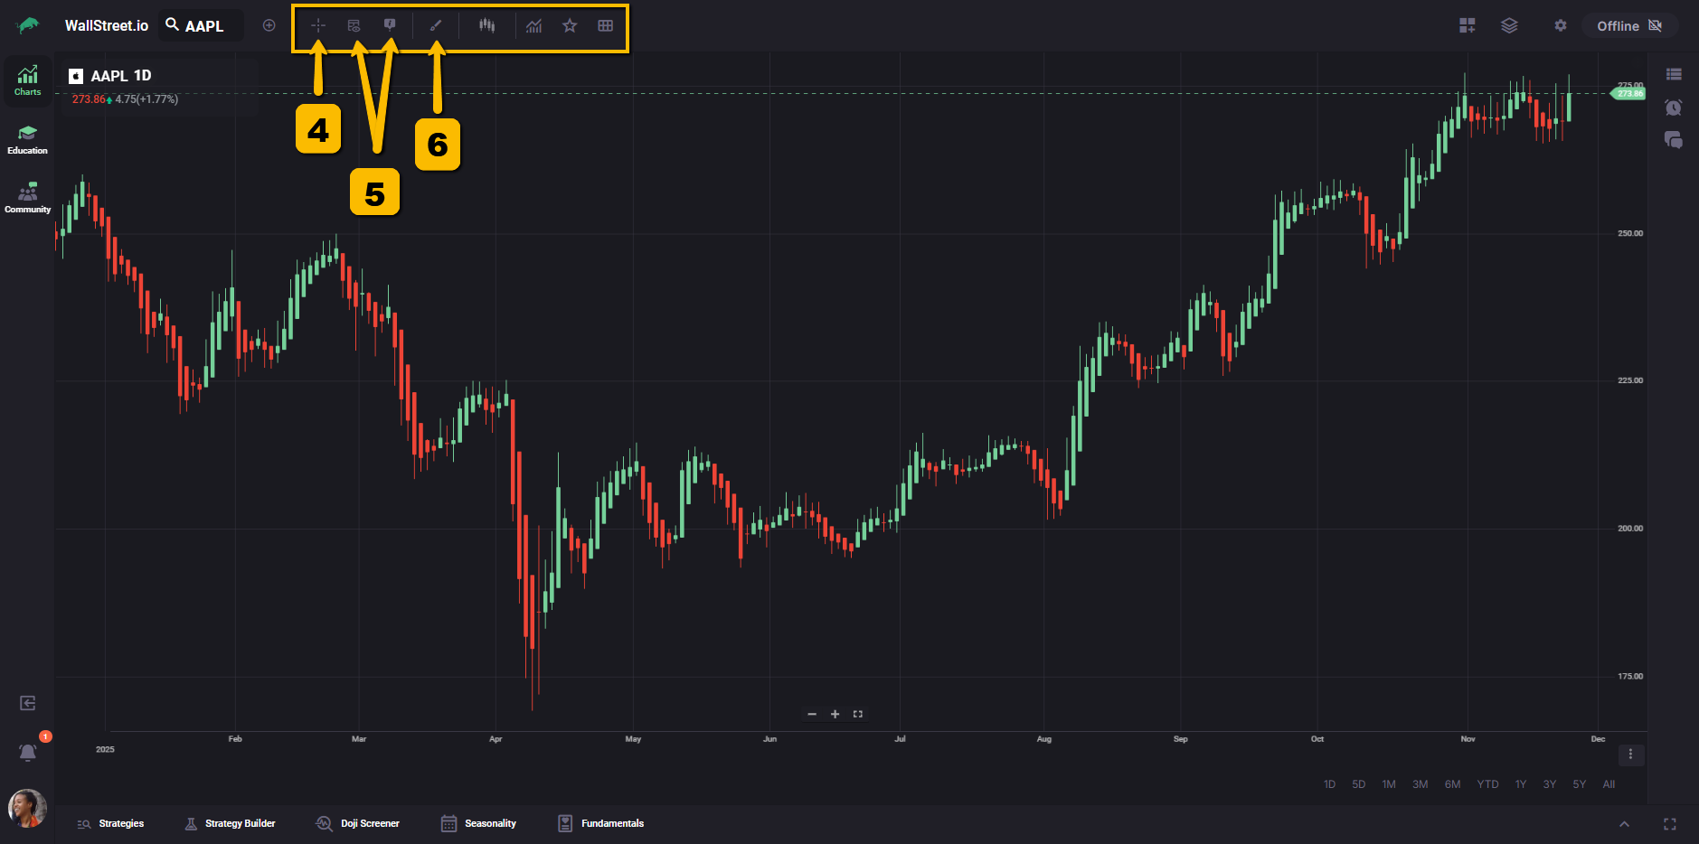Image resolution: width=1699 pixels, height=844 pixels.
Task: Open the Doji Screener tab
Action: pyautogui.click(x=358, y=823)
